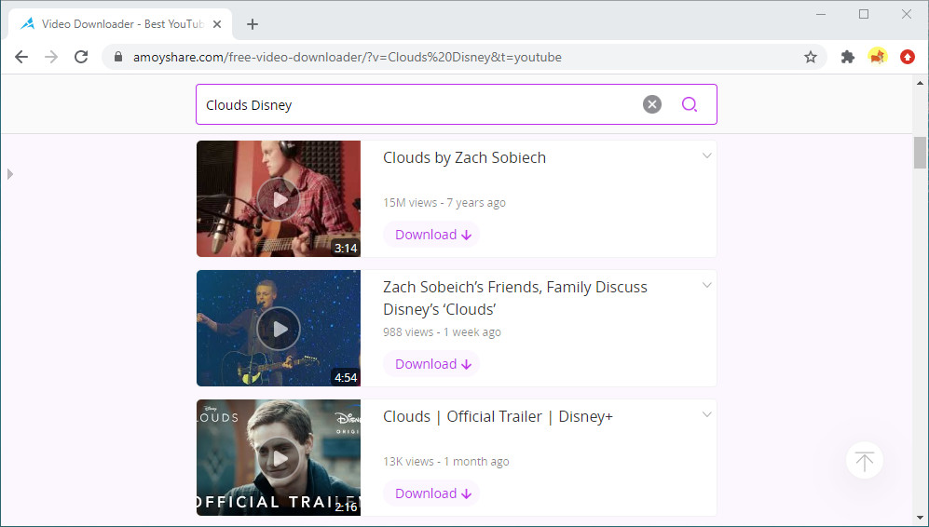The width and height of the screenshot is (929, 527).
Task: Play the Friends, Family Discuss video
Action: (x=279, y=329)
